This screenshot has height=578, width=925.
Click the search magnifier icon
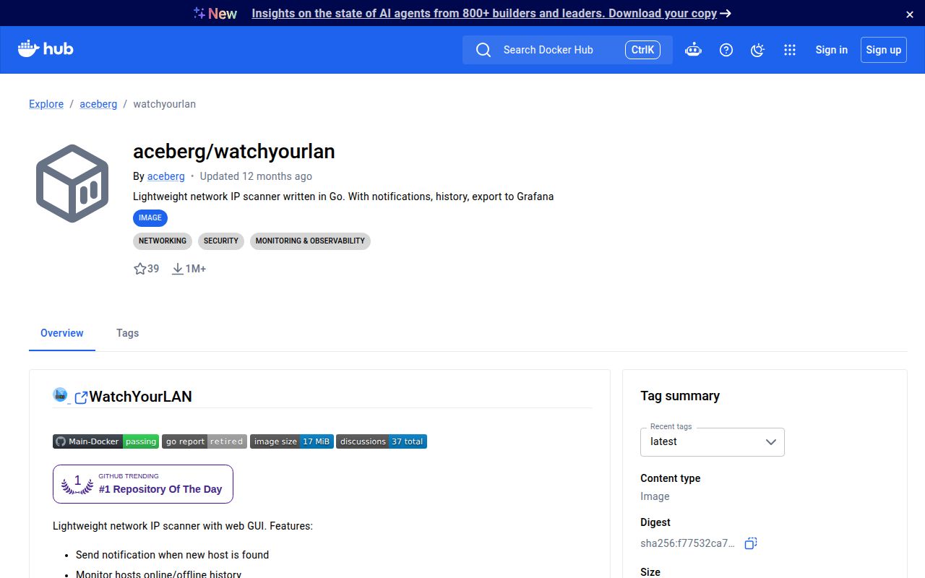pyautogui.click(x=483, y=50)
